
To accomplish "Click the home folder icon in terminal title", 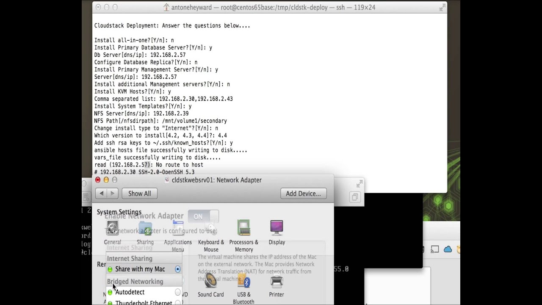I will (166, 7).
